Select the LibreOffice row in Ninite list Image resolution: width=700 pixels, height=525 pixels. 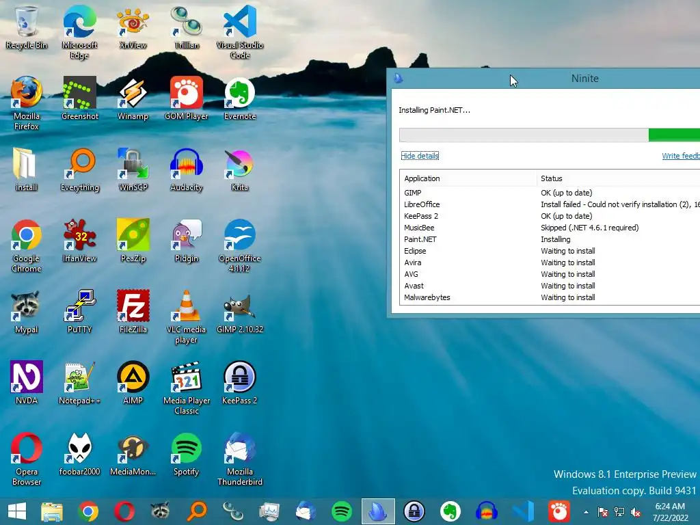(550, 204)
